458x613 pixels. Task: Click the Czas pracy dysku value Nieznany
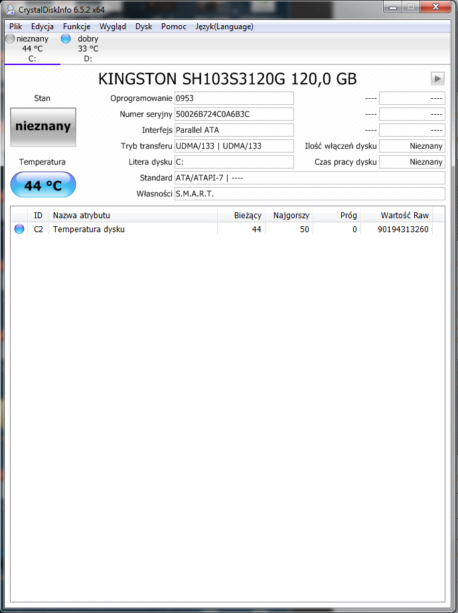(412, 162)
